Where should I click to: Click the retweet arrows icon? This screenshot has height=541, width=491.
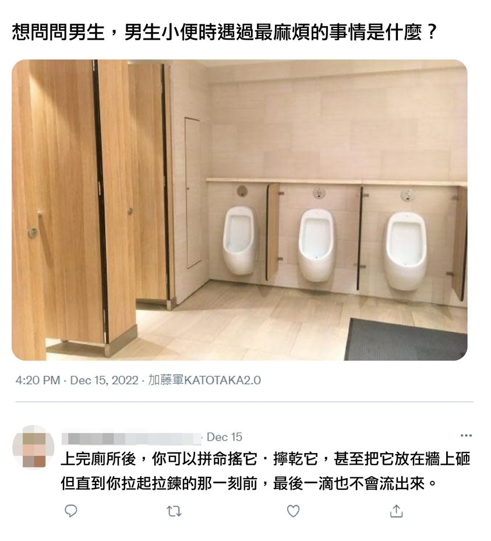pyautogui.click(x=174, y=511)
